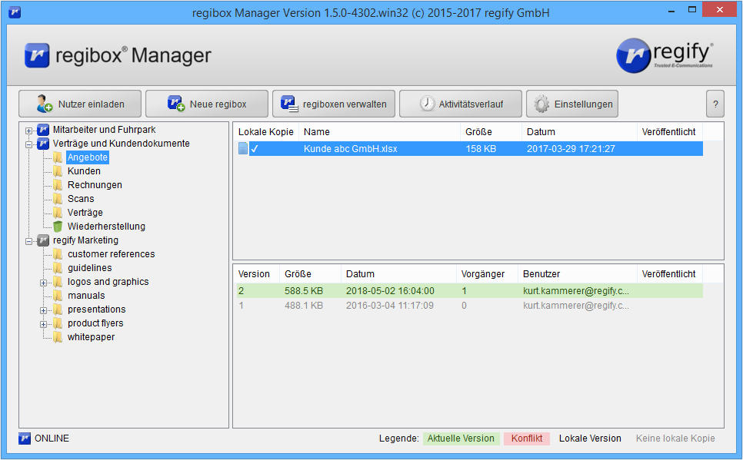Click the Vorgänger column header
The width and height of the screenshot is (743, 460).
(487, 273)
